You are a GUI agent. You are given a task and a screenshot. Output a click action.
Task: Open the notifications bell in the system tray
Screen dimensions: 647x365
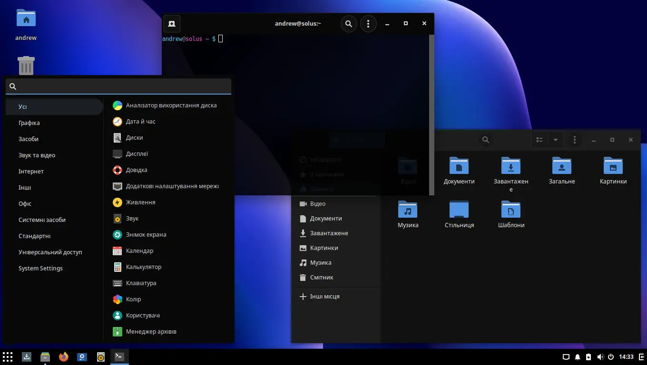pos(578,357)
